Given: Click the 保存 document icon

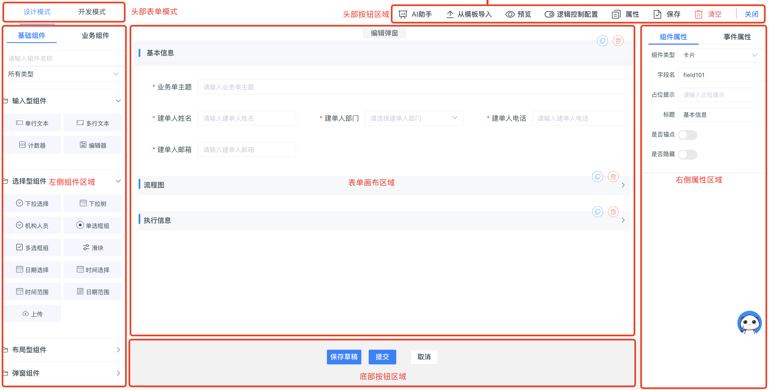Looking at the screenshot, I should (657, 14).
